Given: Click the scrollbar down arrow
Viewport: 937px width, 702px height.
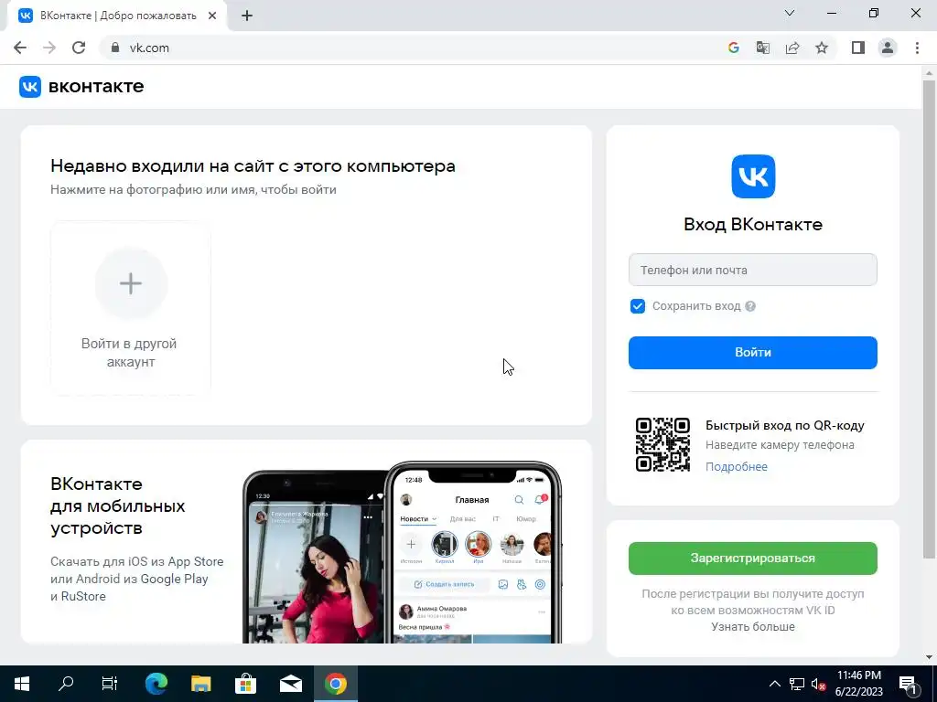Looking at the screenshot, I should coord(929,657).
